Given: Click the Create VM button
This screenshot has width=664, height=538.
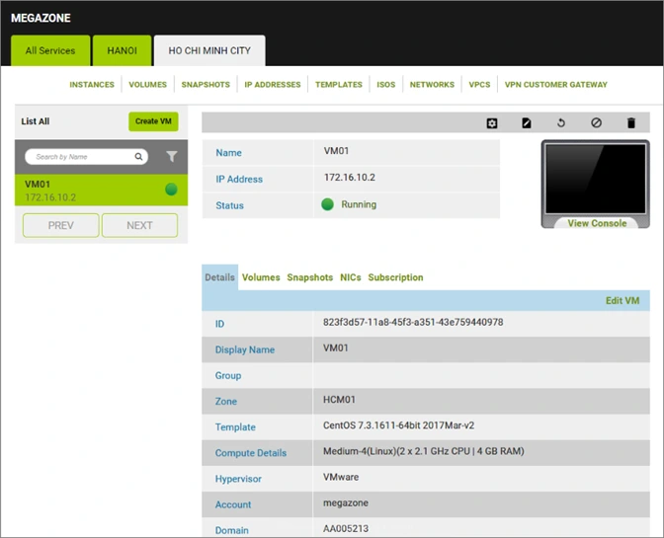Looking at the screenshot, I should tap(153, 121).
